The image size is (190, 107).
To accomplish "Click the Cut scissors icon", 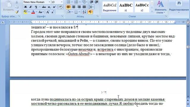I will click(17, 2).
